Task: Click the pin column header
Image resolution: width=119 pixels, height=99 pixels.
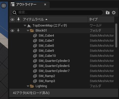Action: [x=18, y=19]
